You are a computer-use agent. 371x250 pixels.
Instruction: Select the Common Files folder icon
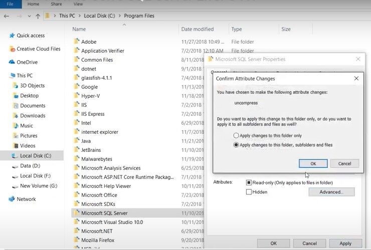[76, 60]
